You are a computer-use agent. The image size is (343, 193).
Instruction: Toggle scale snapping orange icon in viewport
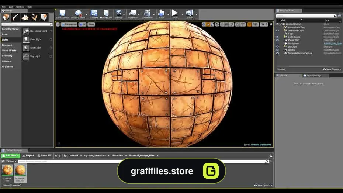point(249,24)
